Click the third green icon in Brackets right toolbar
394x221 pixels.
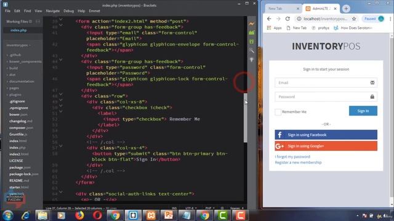coord(252,42)
